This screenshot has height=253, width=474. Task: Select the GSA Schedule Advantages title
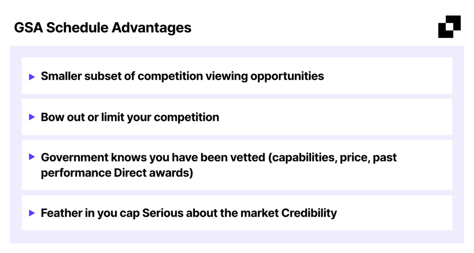[x=103, y=28]
